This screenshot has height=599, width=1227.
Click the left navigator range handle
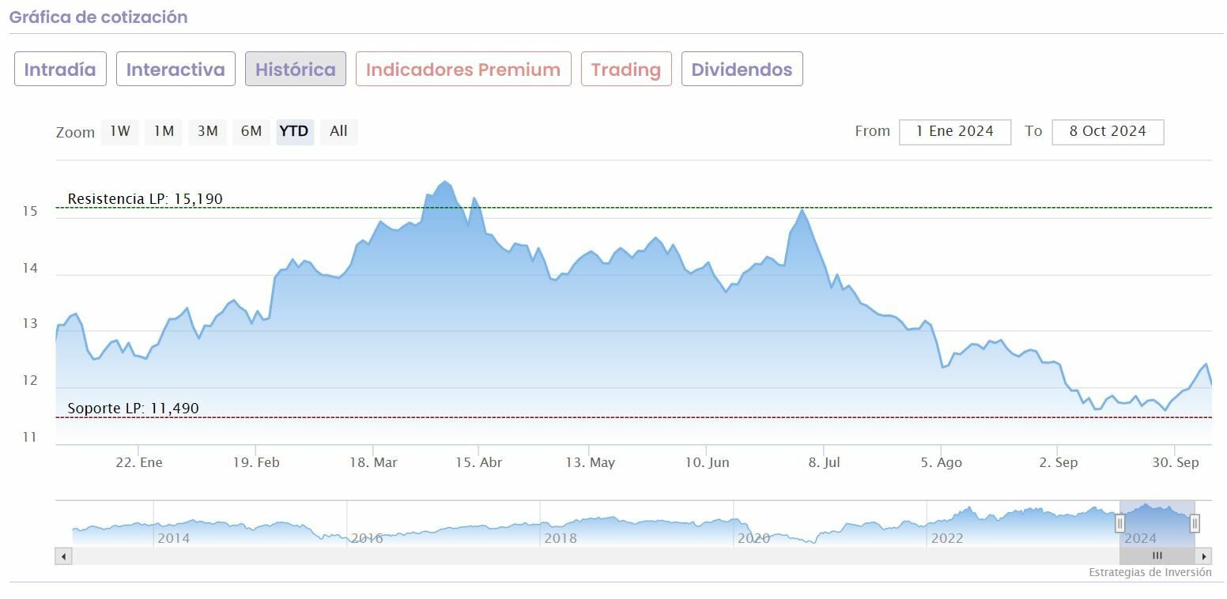1119,522
